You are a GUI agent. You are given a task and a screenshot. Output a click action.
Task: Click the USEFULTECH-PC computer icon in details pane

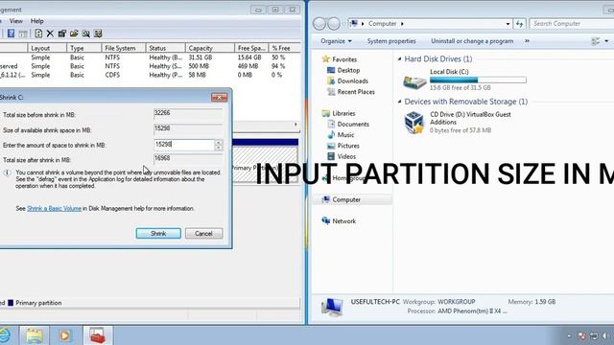(x=332, y=307)
